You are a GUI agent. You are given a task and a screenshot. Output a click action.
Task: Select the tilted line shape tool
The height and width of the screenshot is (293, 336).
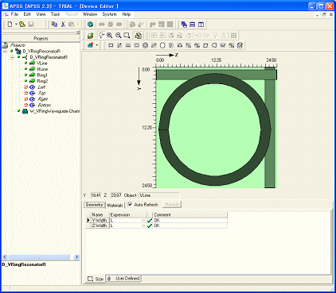pos(119,45)
